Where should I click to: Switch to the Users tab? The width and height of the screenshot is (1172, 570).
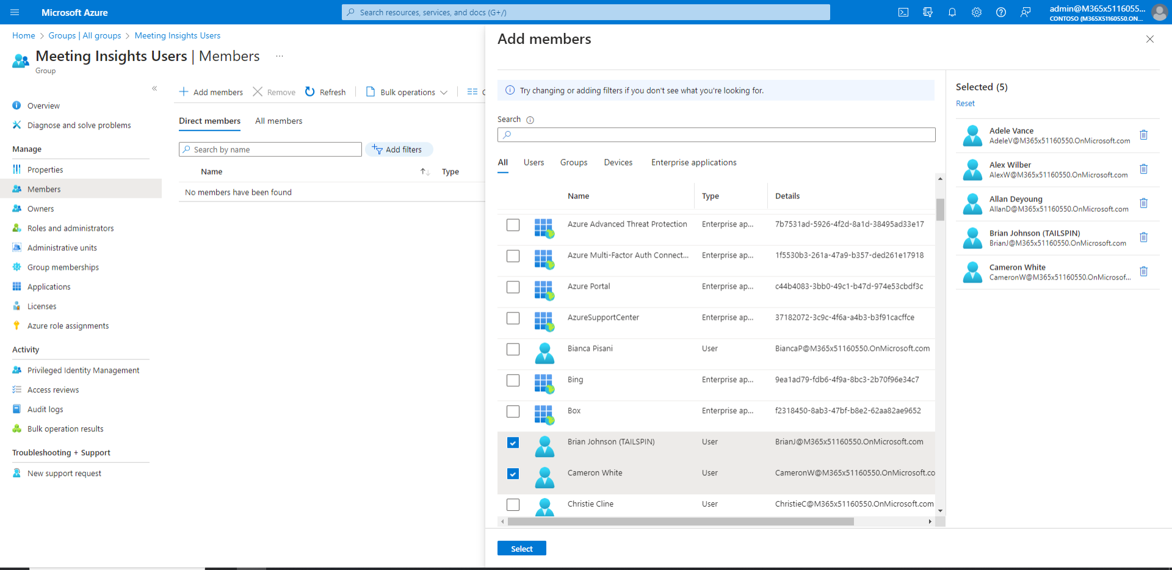pos(534,162)
